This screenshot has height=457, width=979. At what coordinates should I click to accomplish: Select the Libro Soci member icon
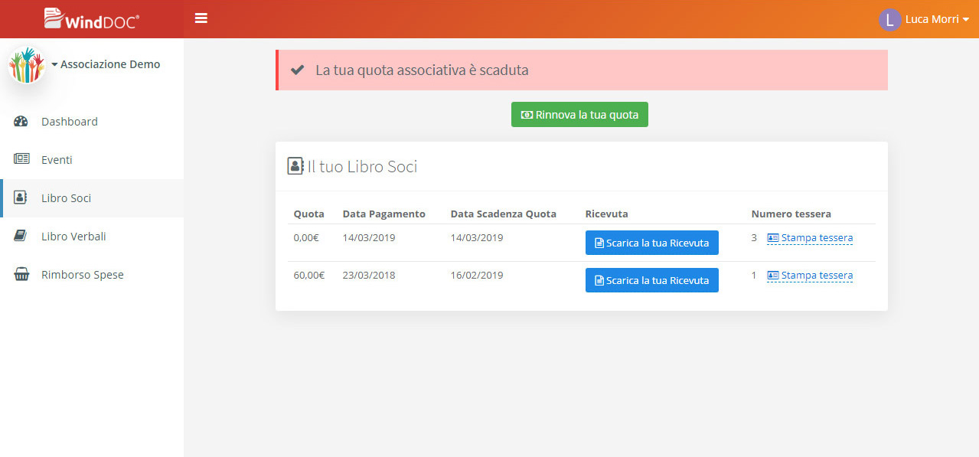click(x=21, y=197)
